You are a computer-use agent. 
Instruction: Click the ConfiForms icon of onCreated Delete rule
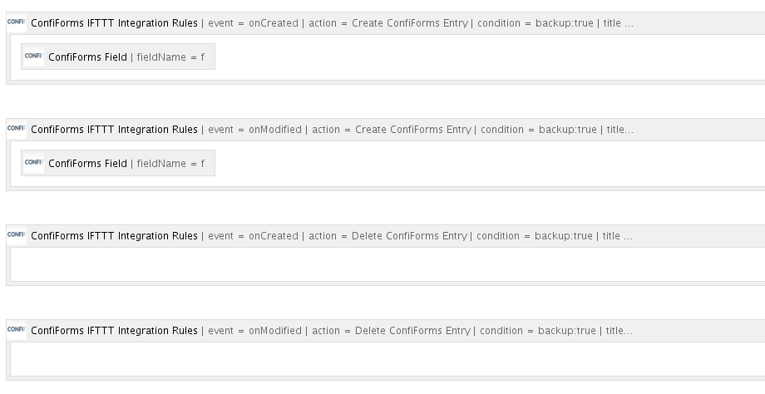click(17, 235)
